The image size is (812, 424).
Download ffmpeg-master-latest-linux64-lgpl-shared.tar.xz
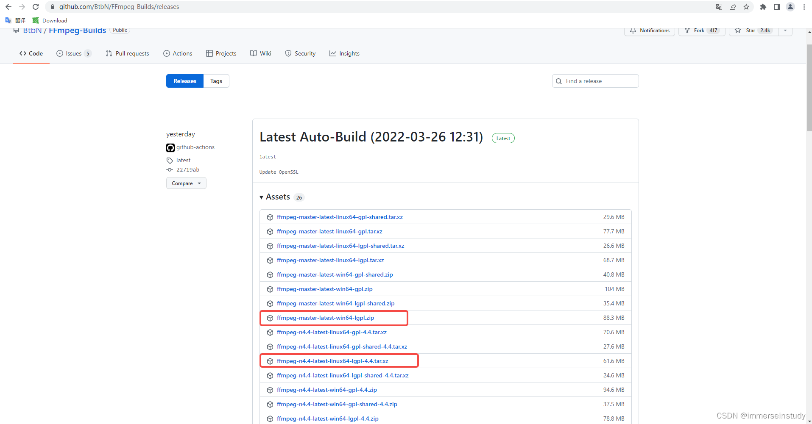[340, 246]
